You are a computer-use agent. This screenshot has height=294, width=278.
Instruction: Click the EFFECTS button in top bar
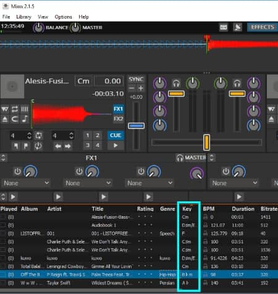click(x=263, y=27)
